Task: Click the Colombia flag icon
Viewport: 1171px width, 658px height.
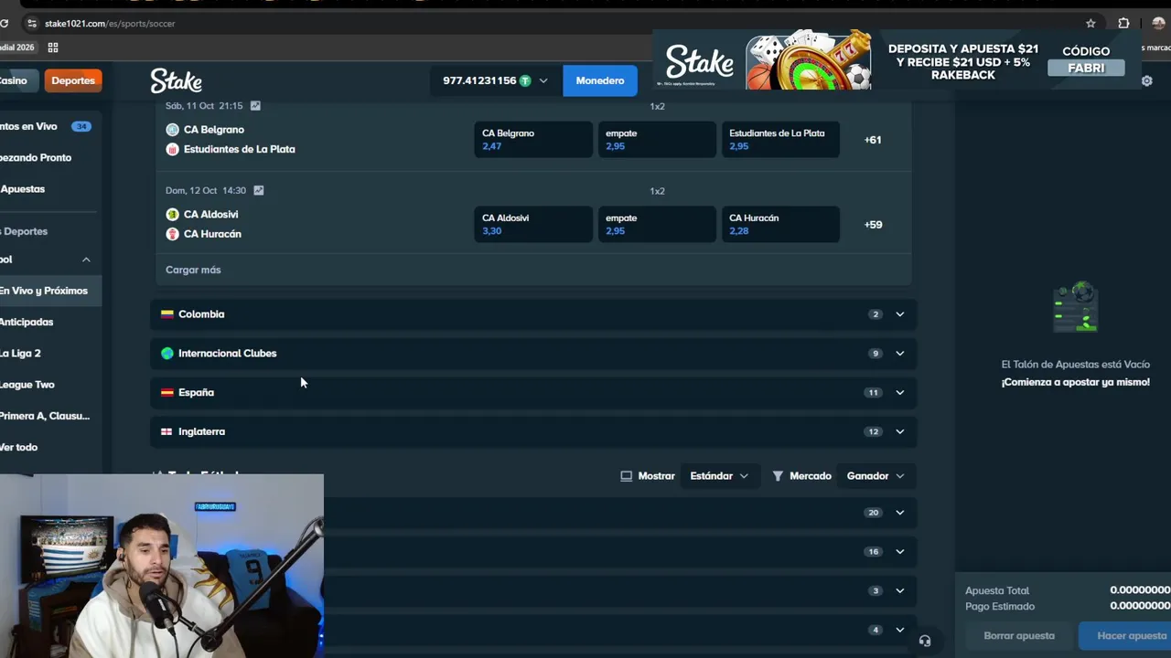Action: [167, 314]
